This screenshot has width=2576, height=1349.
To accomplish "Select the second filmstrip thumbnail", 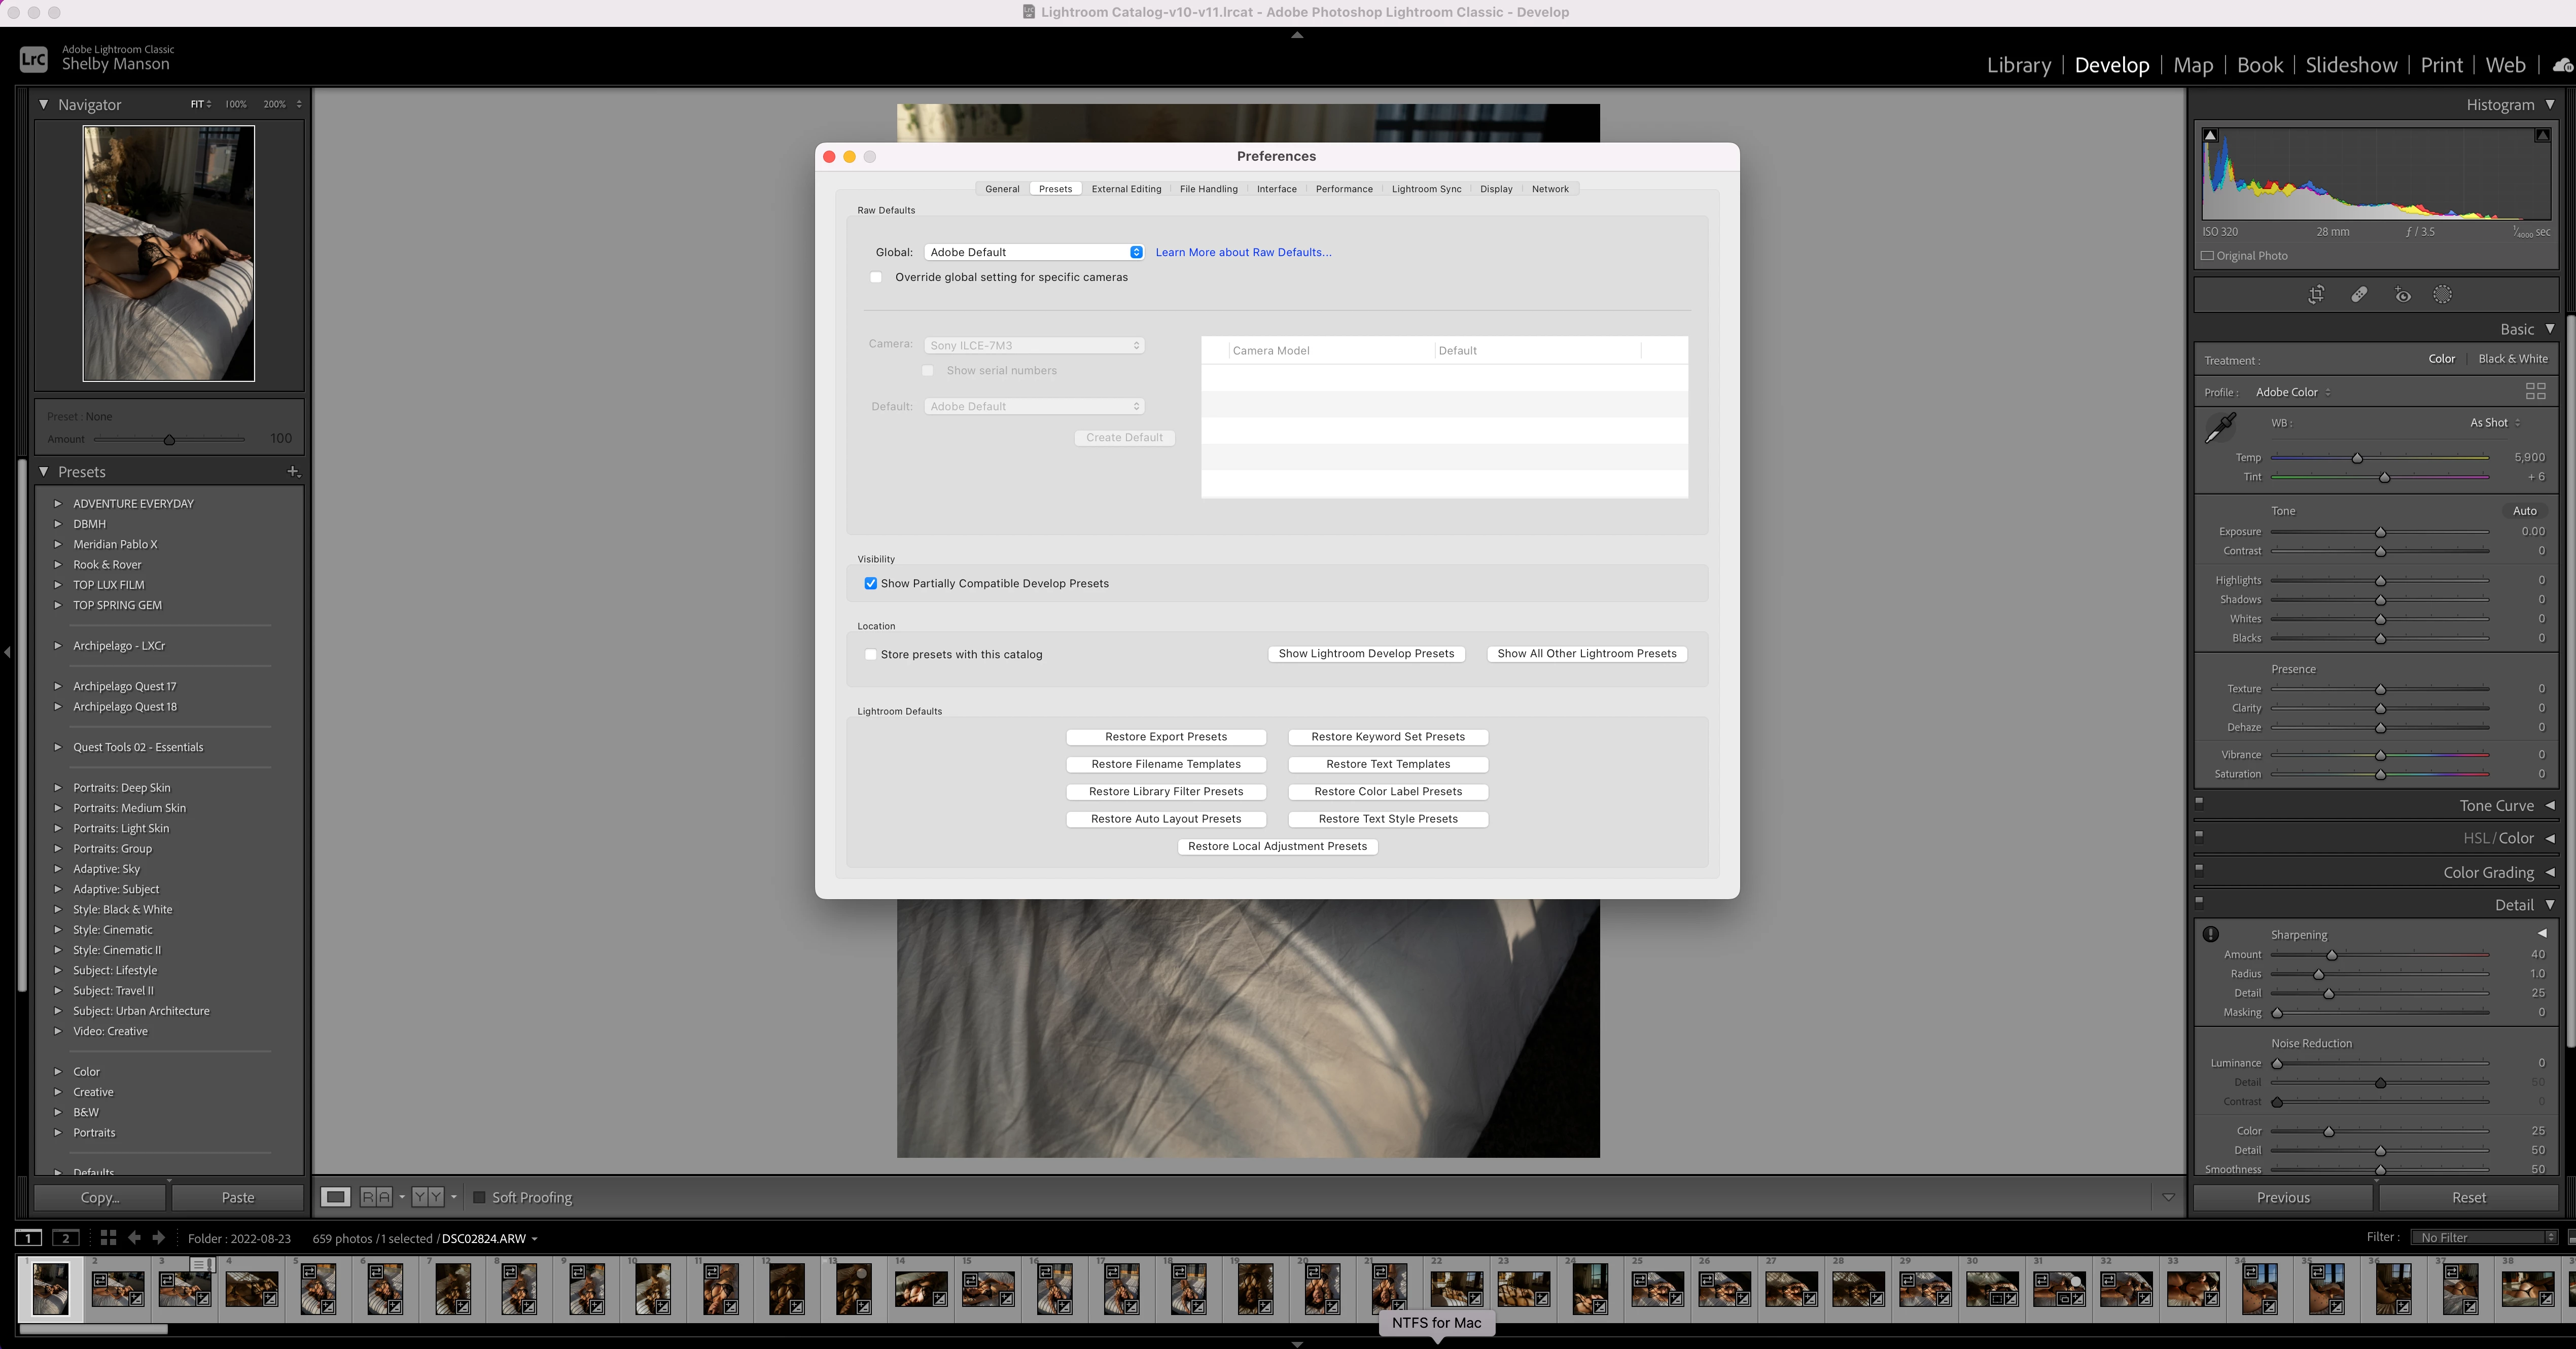I will coord(118,1288).
